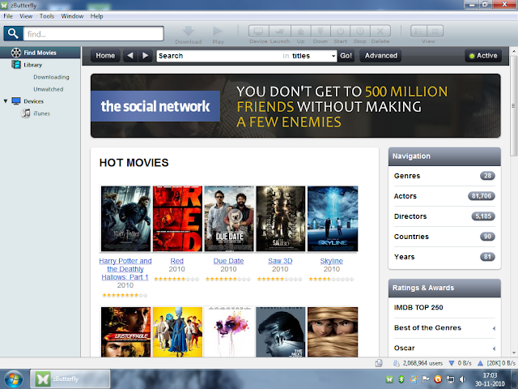
Task: Browse Countries in Navigation
Action: (444, 237)
